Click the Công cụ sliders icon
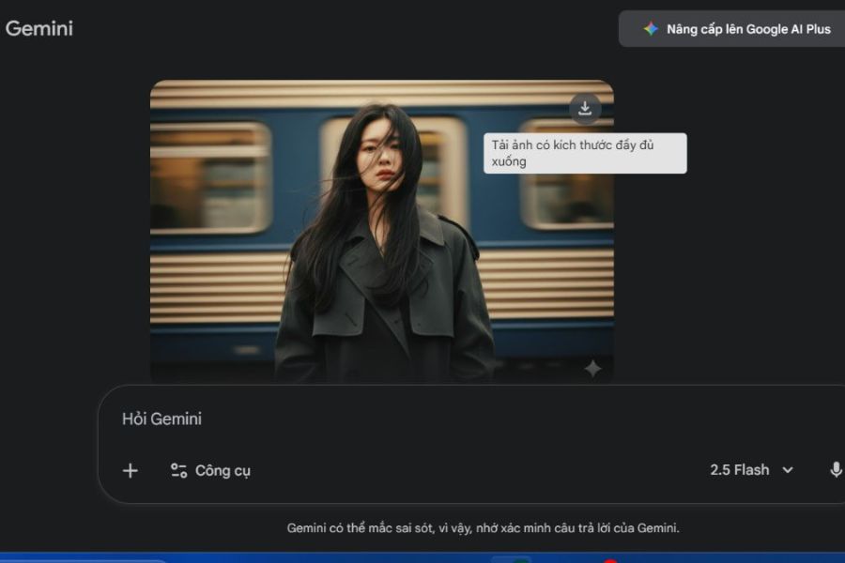Viewport: 845px width, 563px height. tap(178, 471)
